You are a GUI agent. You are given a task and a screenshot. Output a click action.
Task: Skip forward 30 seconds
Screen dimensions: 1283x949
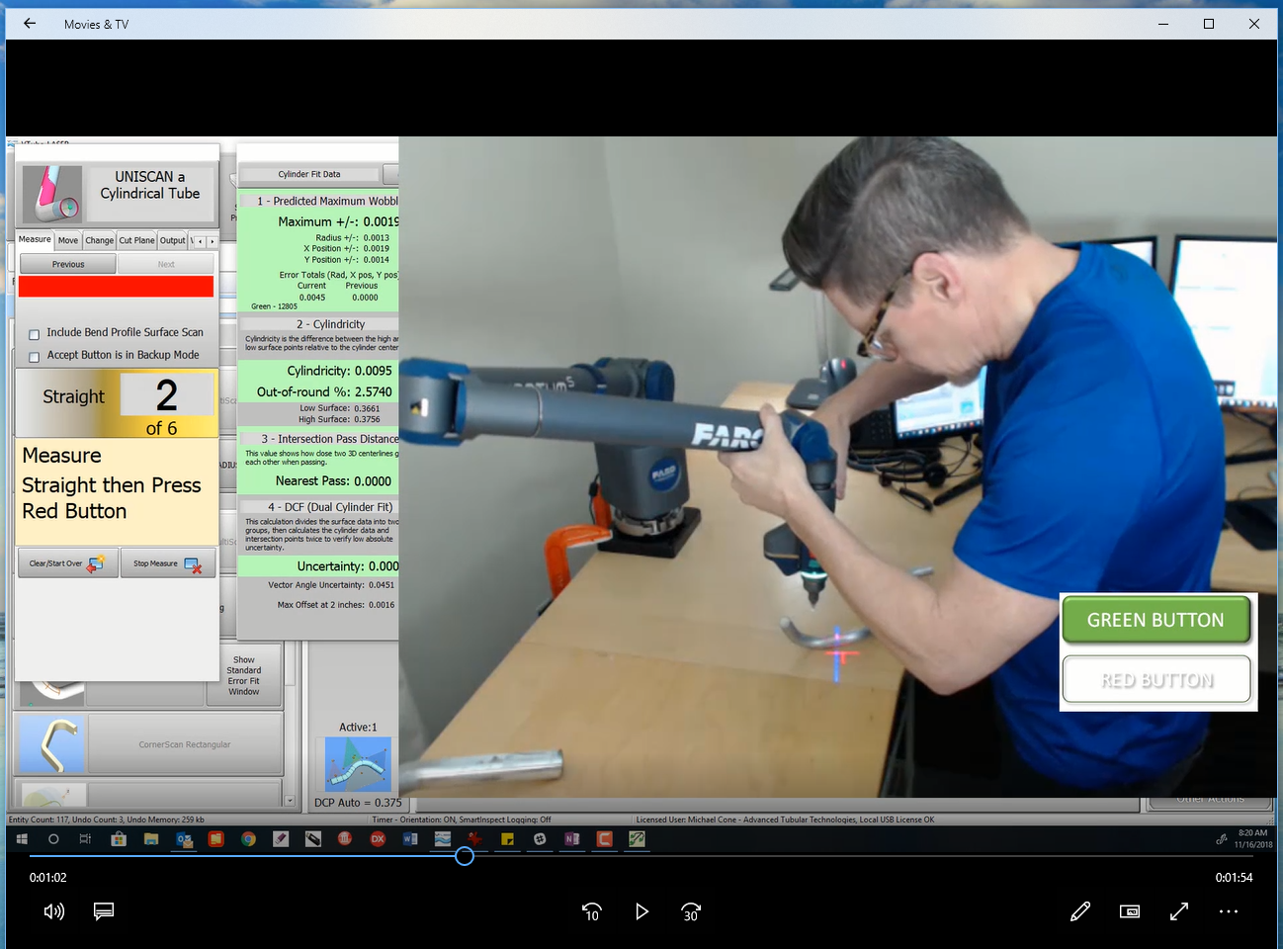click(691, 911)
